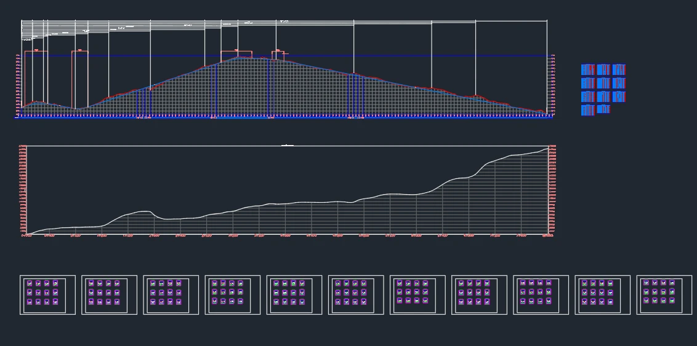Image resolution: width=697 pixels, height=346 pixels.
Task: Select the leftmost cross-section sheet frame
Action: pyautogui.click(x=47, y=294)
